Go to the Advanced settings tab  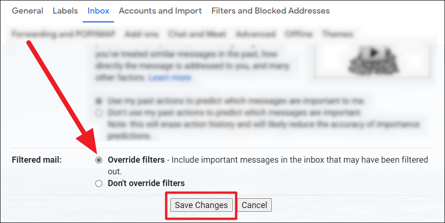click(255, 34)
